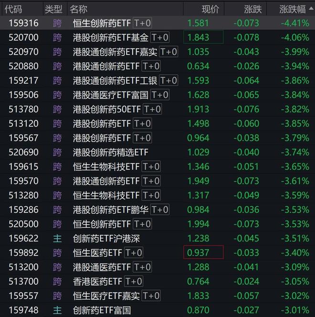Select stock code 159567
This screenshot has width=315, height=317.
coord(23,138)
